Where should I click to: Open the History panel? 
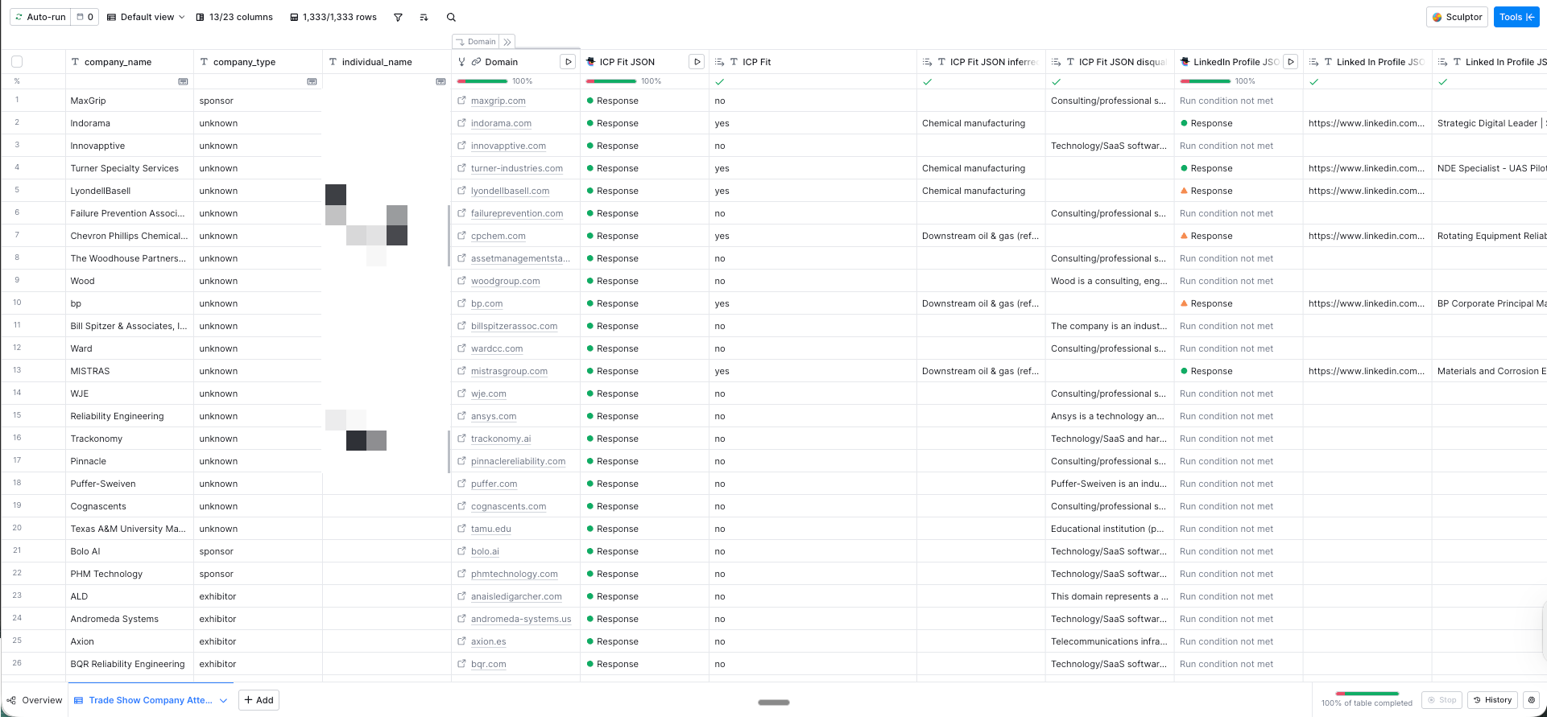(1492, 700)
